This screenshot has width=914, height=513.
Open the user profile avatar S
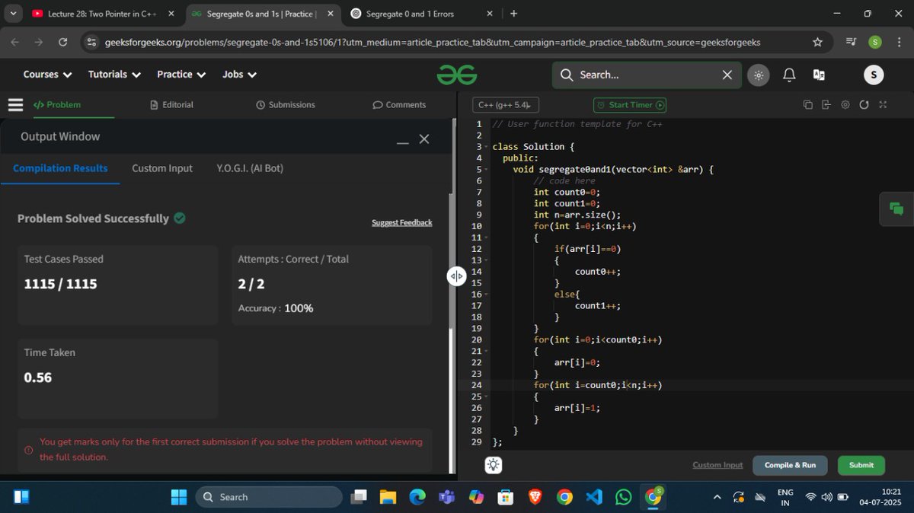[x=874, y=75]
